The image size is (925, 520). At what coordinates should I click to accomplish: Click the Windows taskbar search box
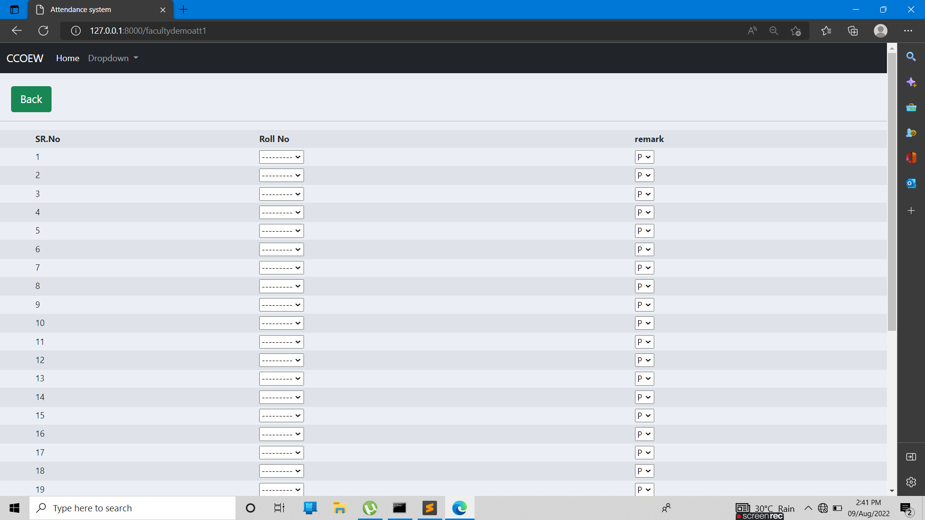[x=132, y=508]
